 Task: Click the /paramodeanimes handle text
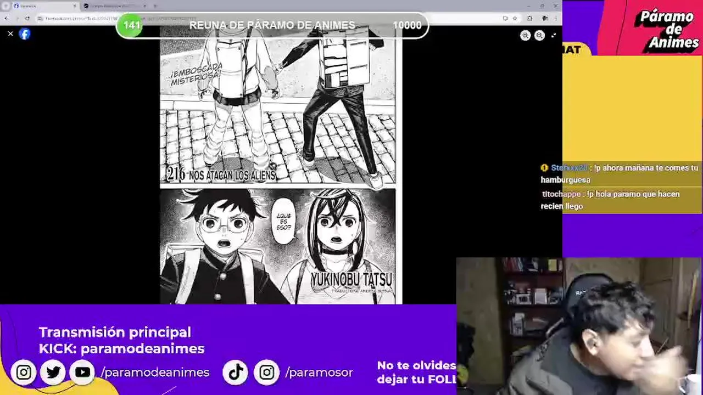coord(155,373)
